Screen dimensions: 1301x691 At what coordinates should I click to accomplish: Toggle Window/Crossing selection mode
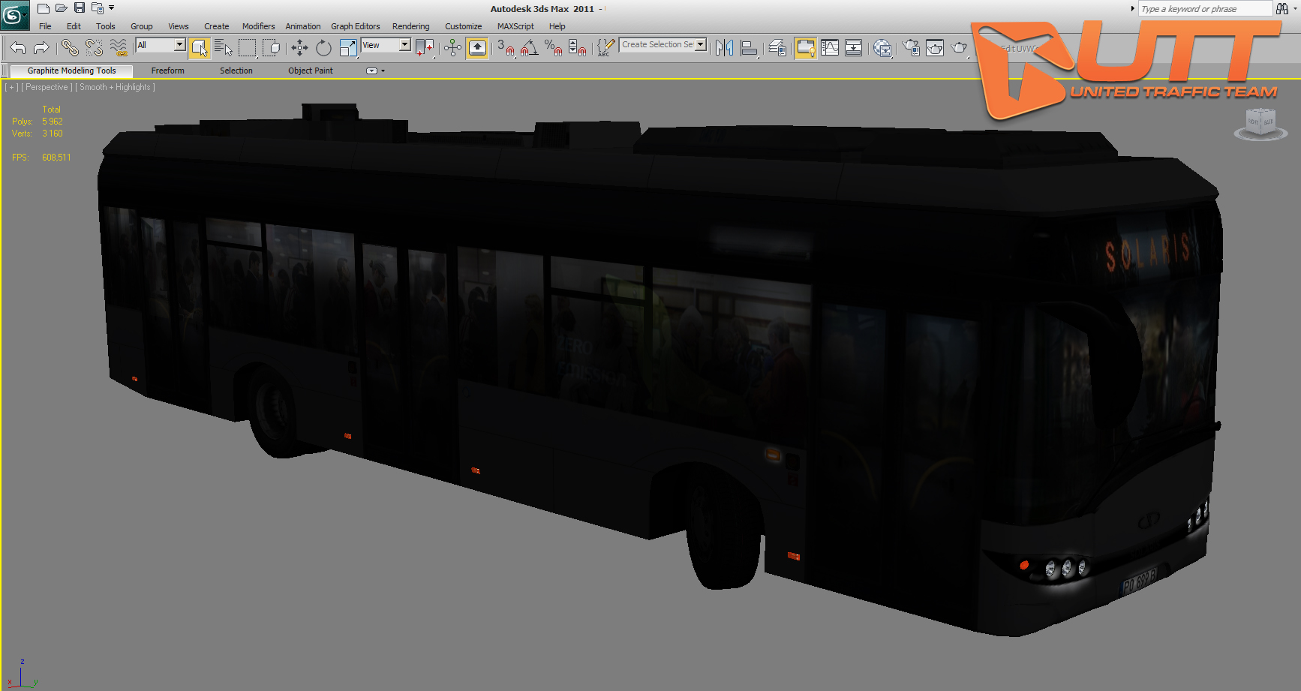coord(272,48)
